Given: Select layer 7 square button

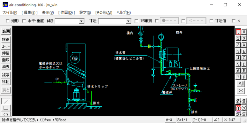Looking at the screenshot, I should pyautogui.click(x=238, y=77).
